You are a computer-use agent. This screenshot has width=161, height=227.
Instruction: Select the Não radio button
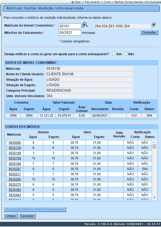coord(126,54)
